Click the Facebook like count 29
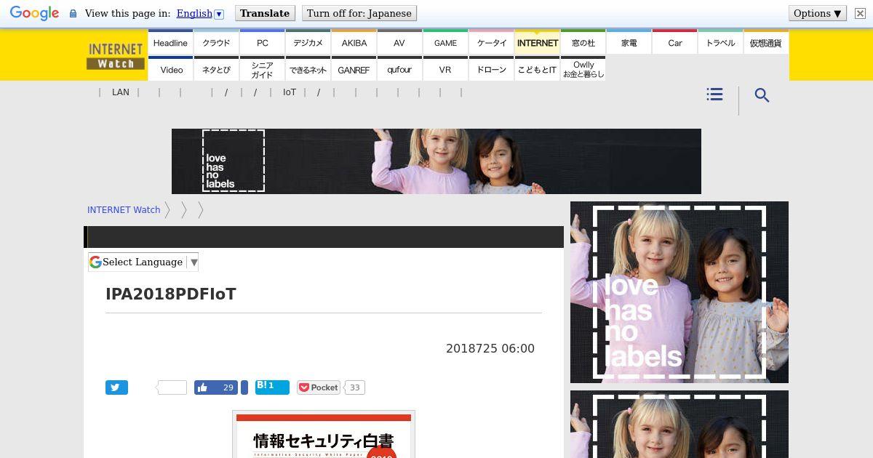873x458 pixels. 228,387
